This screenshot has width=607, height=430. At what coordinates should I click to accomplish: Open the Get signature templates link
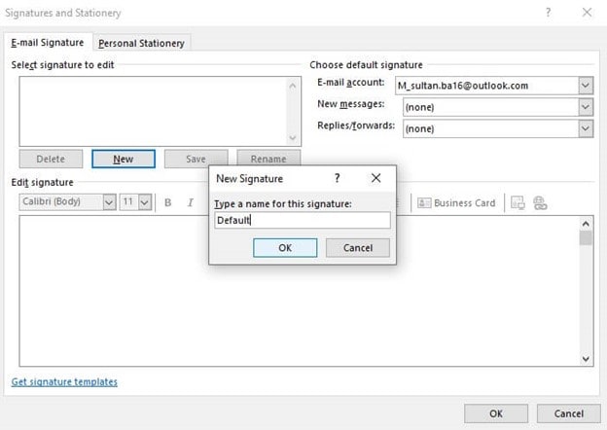coord(64,381)
